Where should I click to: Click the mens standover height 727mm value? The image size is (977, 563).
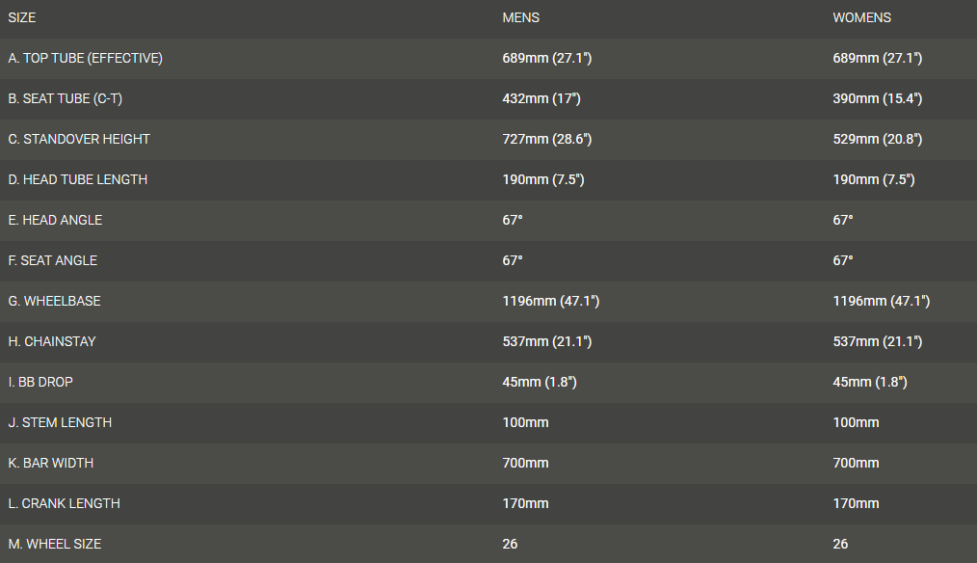coord(546,139)
